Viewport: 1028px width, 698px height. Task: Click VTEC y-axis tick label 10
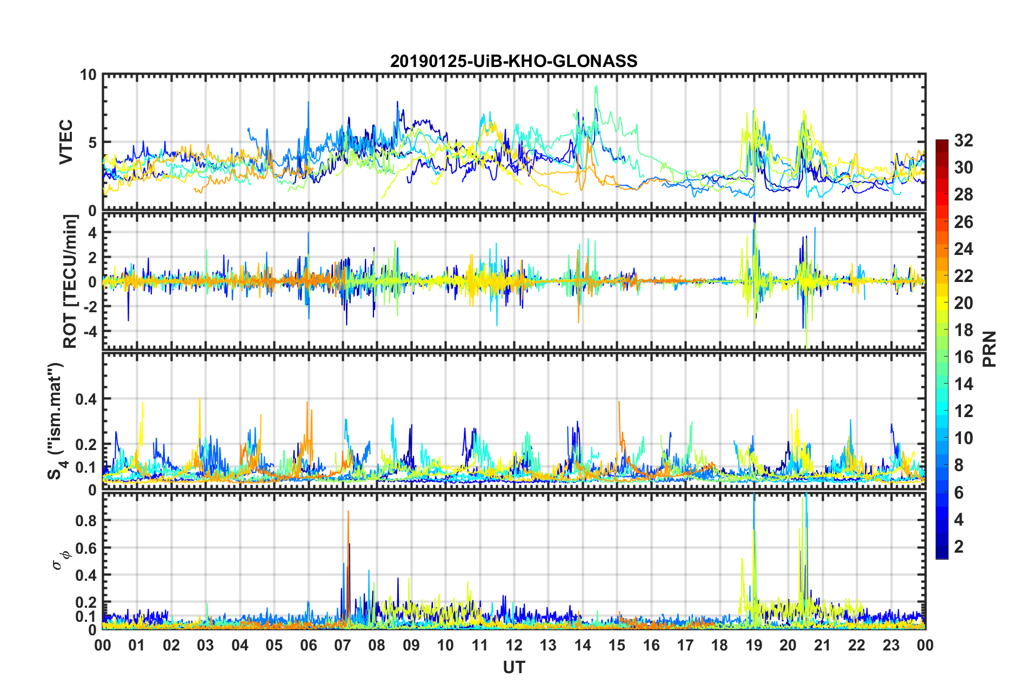click(x=88, y=75)
